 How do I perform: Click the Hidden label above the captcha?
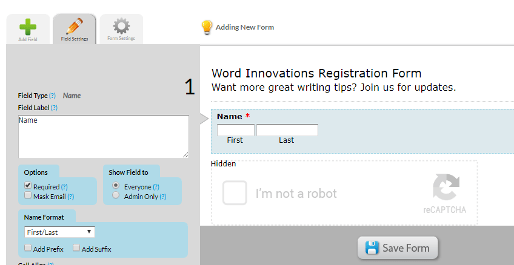(x=223, y=163)
